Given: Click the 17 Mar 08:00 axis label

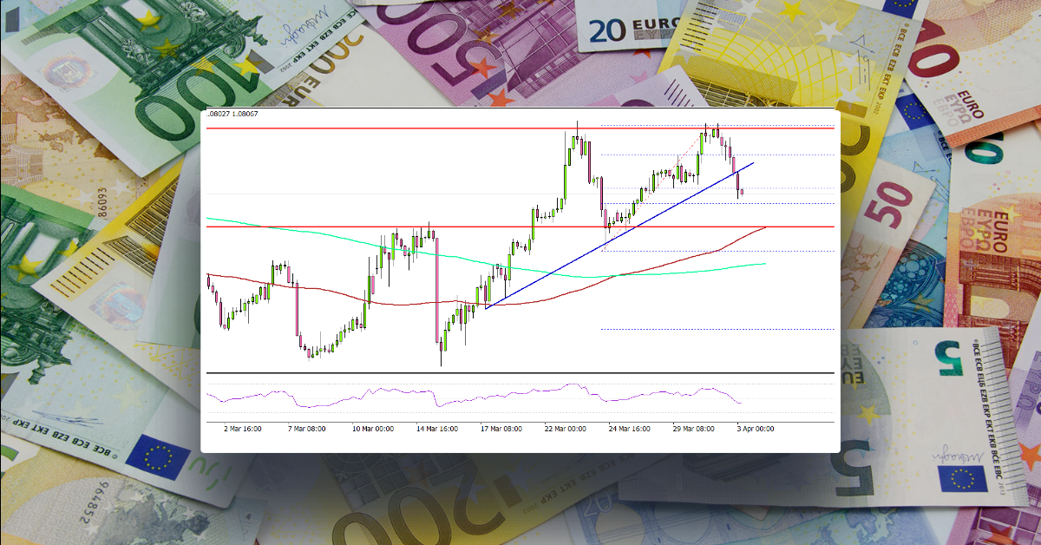Looking at the screenshot, I should (497, 428).
